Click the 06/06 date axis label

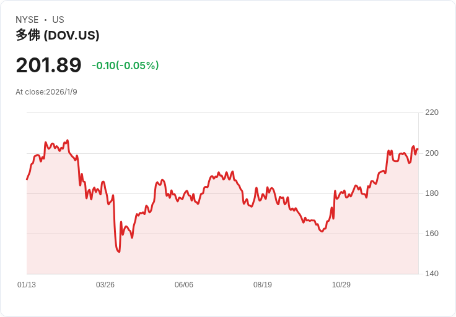184,285
